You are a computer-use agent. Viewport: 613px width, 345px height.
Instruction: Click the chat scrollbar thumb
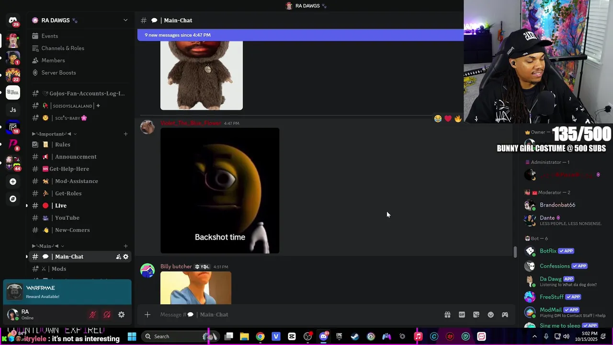515,252
